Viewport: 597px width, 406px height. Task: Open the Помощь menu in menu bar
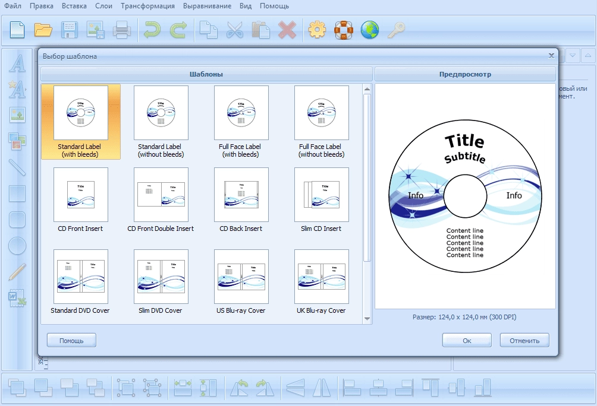click(274, 6)
